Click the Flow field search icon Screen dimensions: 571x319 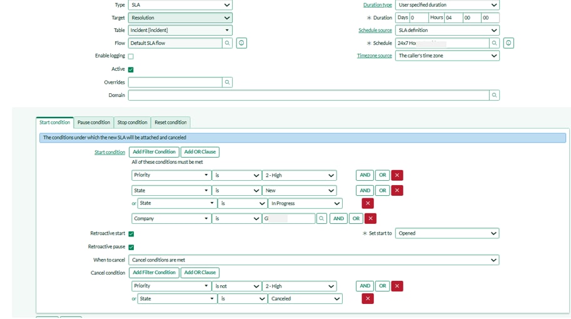[x=227, y=43]
